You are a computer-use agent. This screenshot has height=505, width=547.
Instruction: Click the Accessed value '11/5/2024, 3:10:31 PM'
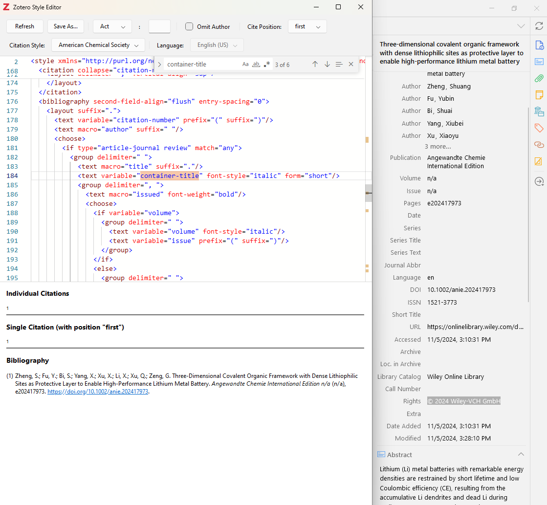click(x=459, y=340)
